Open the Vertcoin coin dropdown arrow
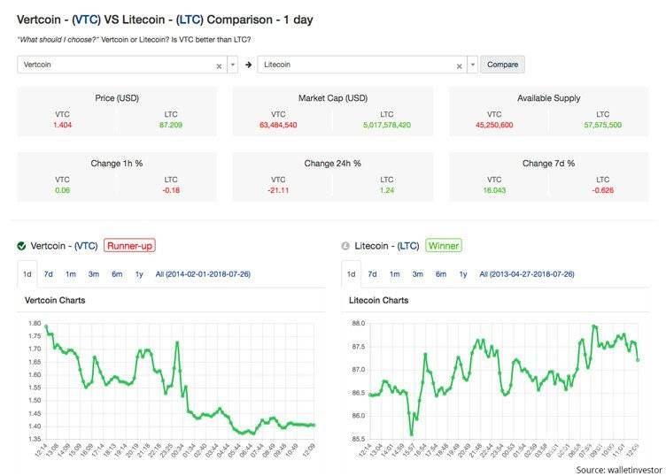 point(233,65)
